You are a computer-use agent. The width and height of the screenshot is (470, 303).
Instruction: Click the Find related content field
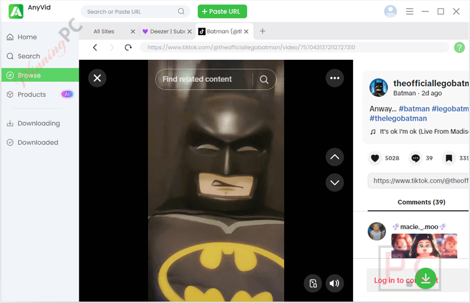coord(204,79)
